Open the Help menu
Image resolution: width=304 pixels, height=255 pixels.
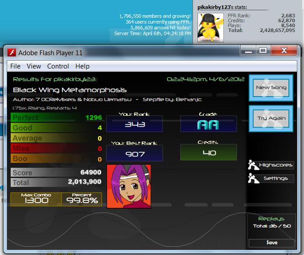(82, 66)
